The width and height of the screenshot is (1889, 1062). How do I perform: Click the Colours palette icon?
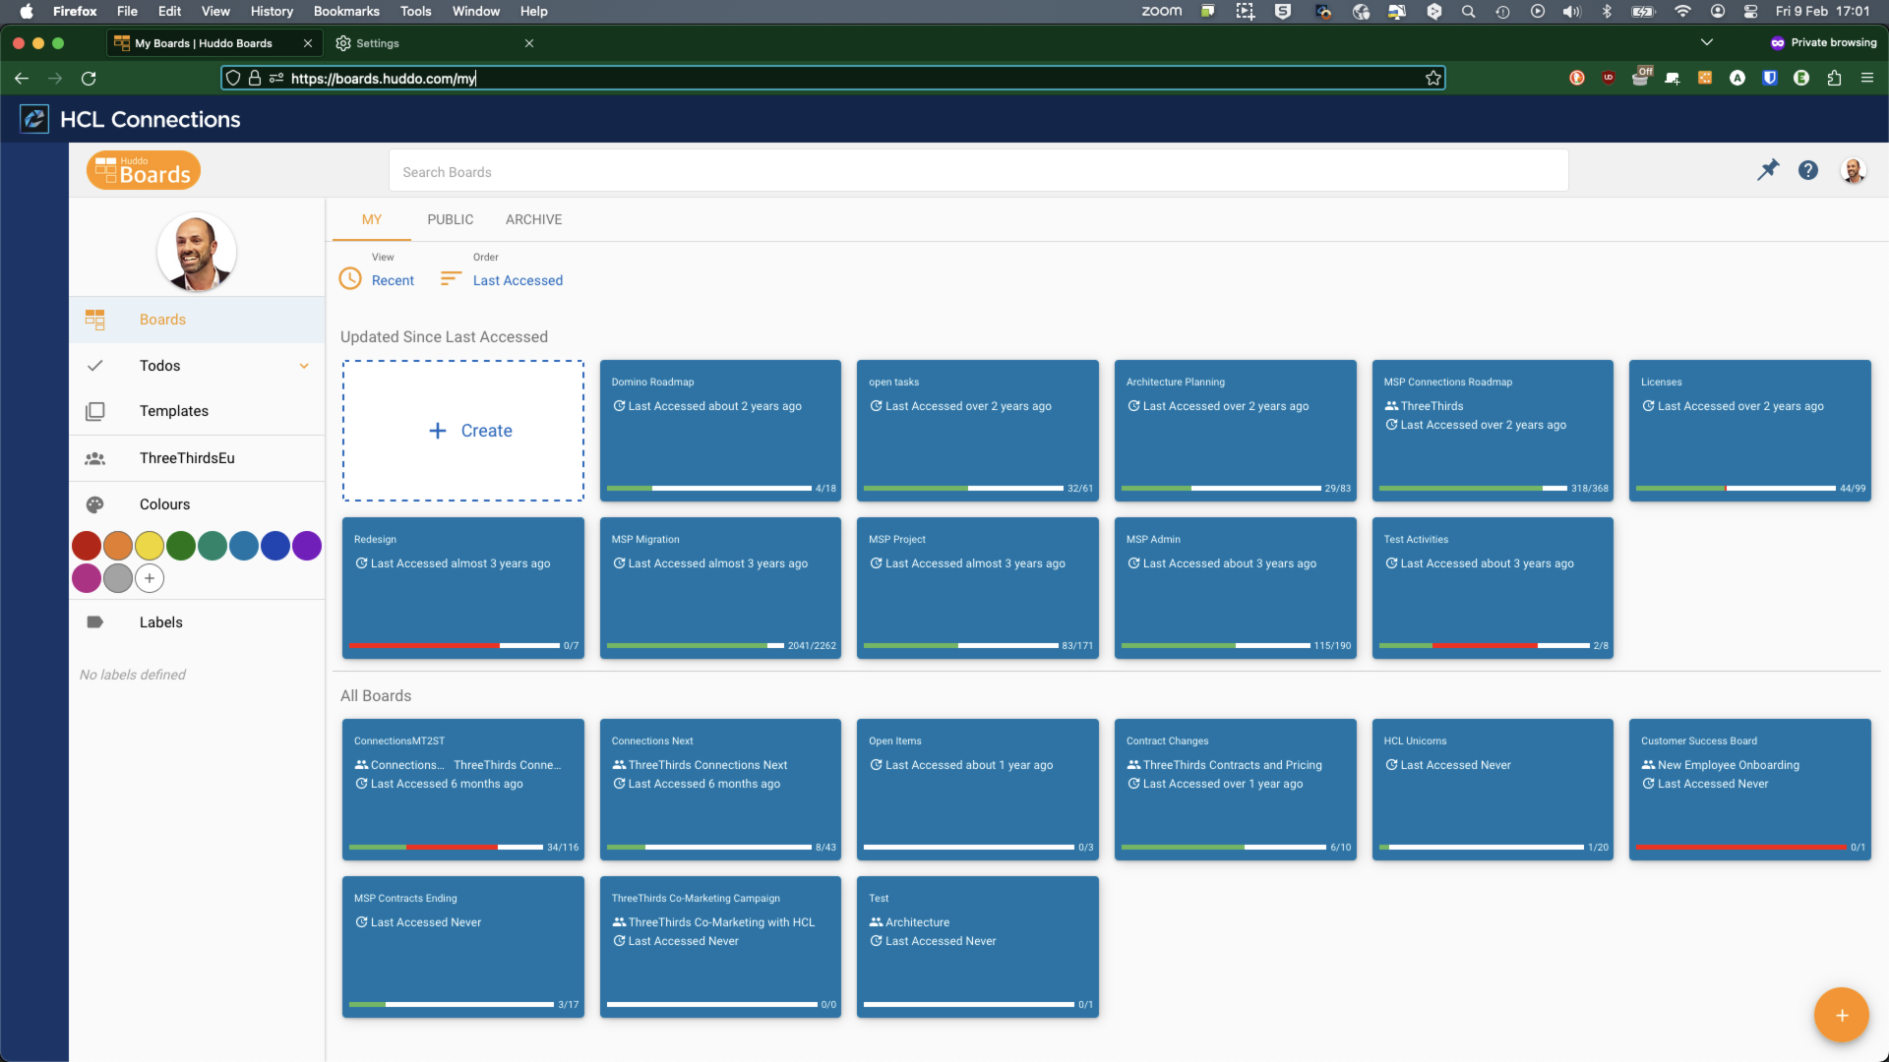pyautogui.click(x=95, y=504)
